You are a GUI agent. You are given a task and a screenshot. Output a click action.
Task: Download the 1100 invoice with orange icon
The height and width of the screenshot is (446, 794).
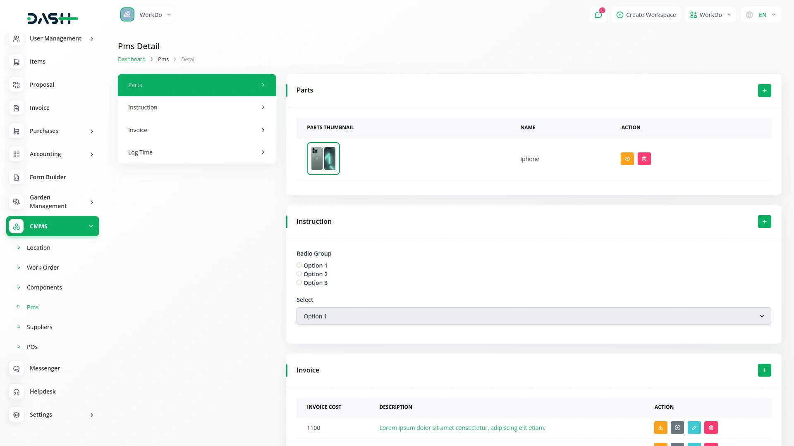pos(660,428)
